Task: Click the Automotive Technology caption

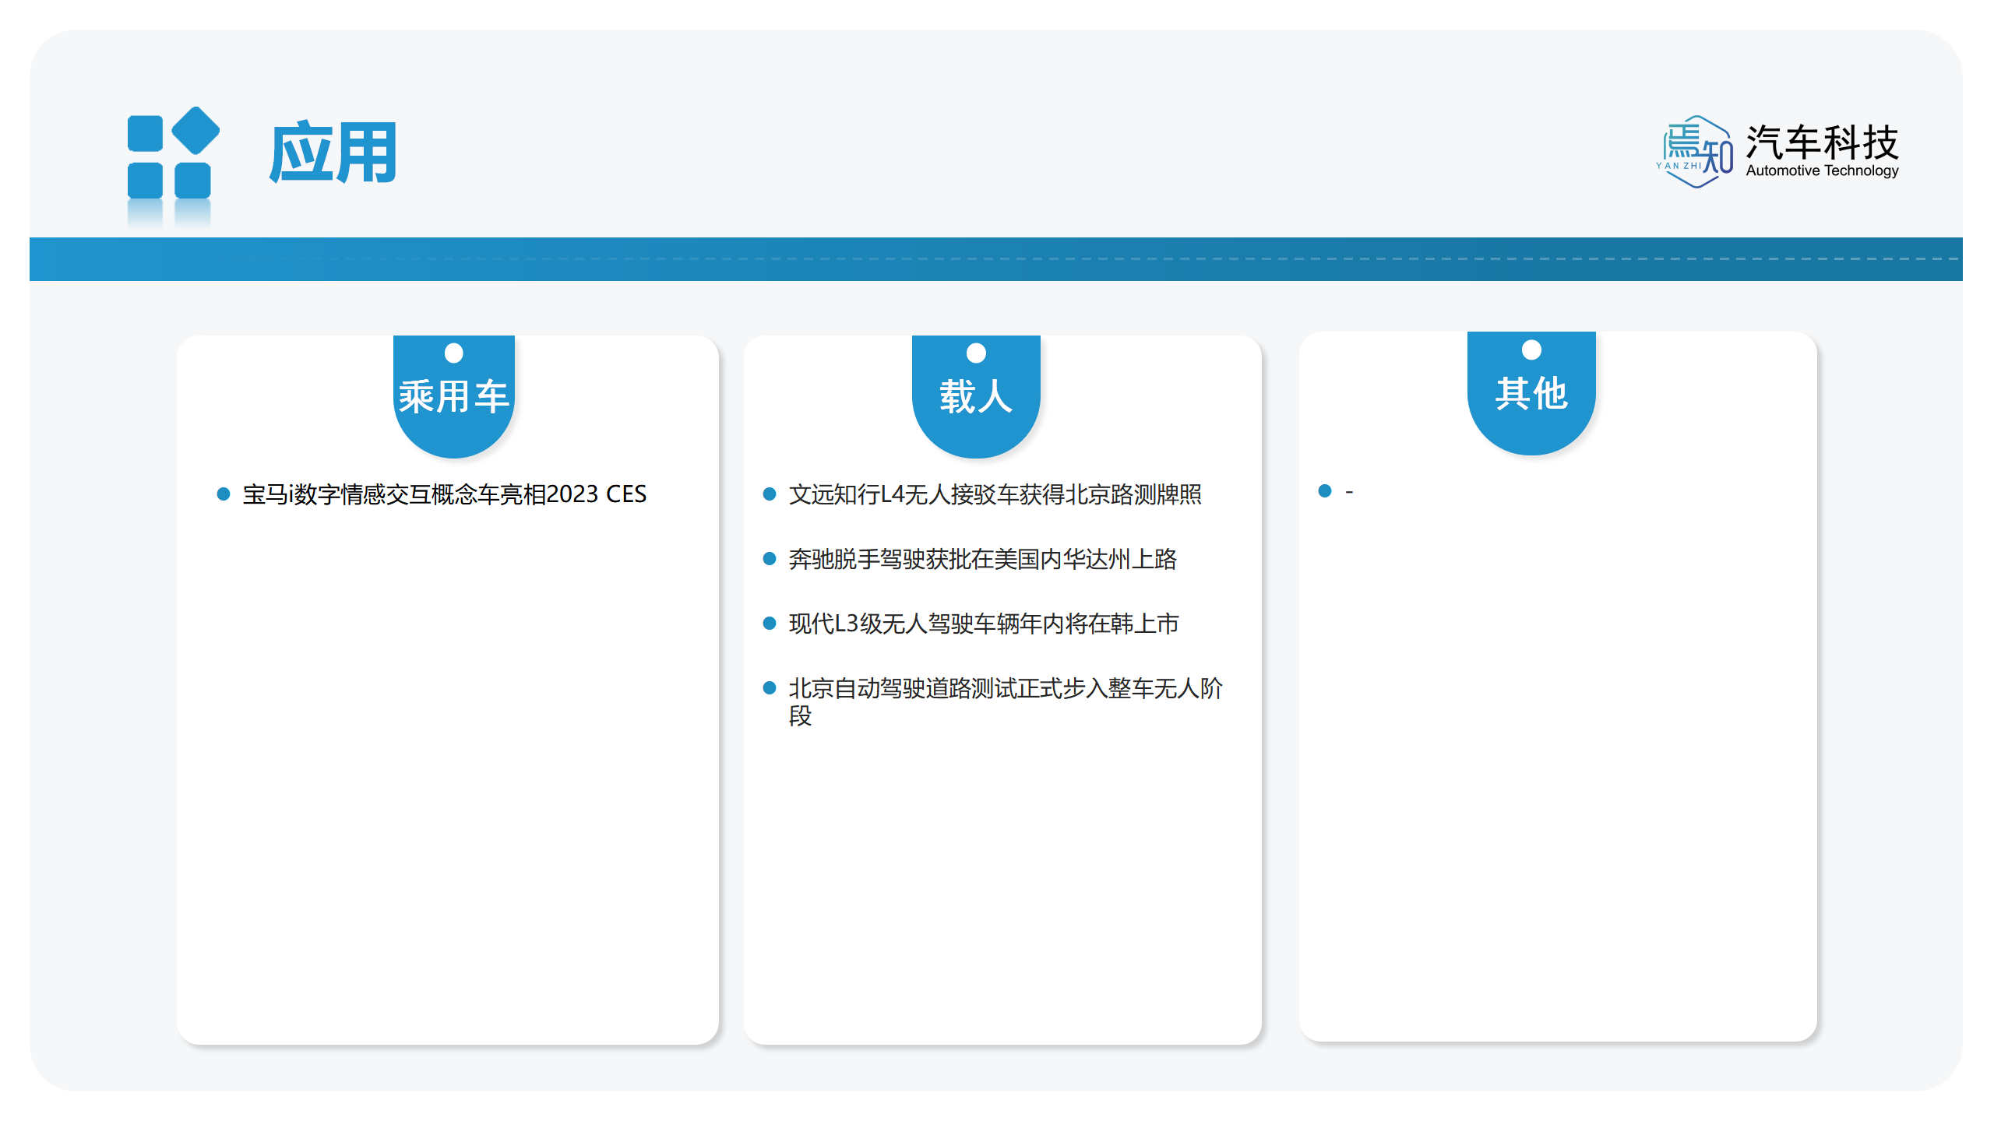Action: click(x=1822, y=170)
